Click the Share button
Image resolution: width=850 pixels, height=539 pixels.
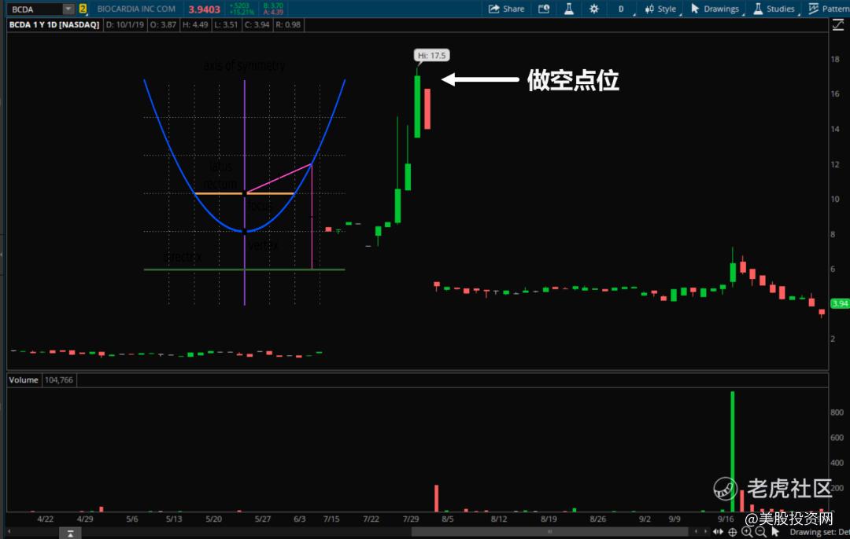point(506,9)
